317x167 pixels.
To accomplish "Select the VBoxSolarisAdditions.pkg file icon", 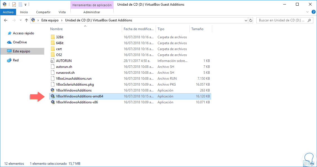I will (x=53, y=84).
